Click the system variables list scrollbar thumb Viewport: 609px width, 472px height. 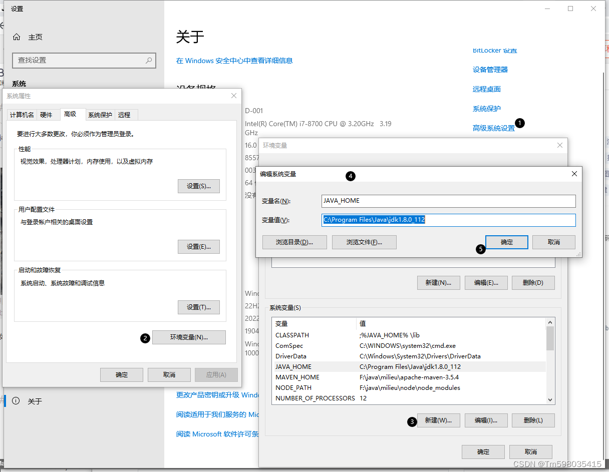[x=550, y=338]
